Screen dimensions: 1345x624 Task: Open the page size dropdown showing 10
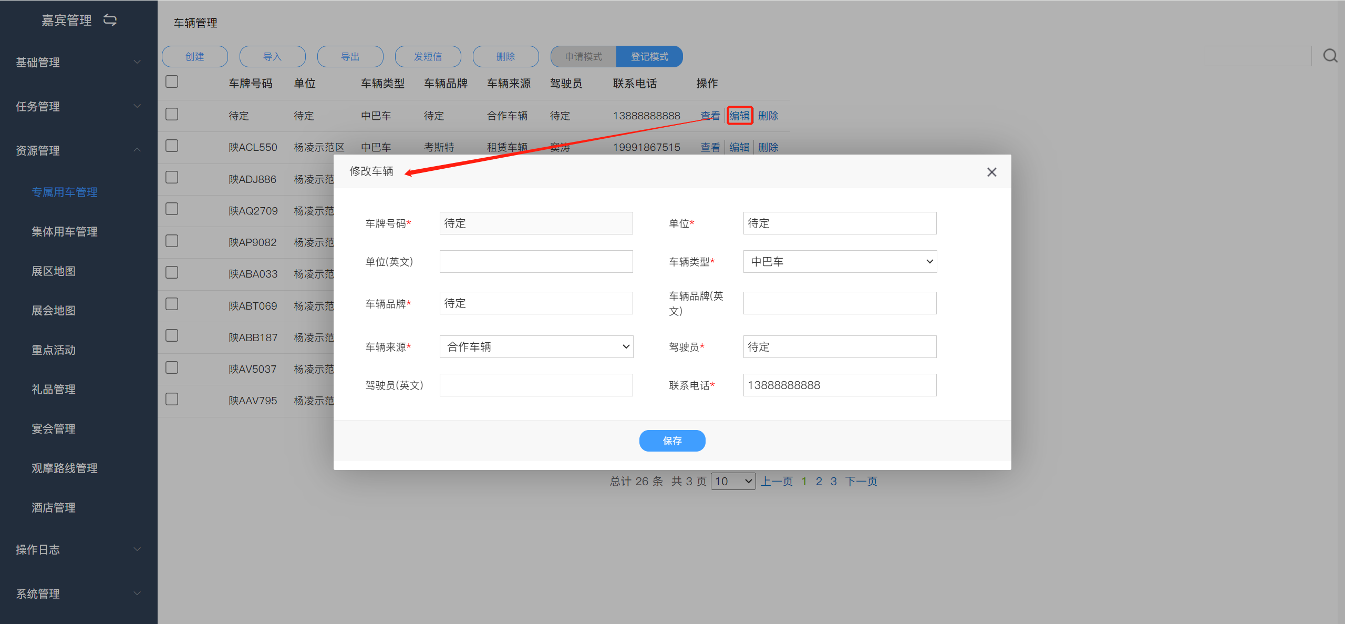tap(733, 481)
